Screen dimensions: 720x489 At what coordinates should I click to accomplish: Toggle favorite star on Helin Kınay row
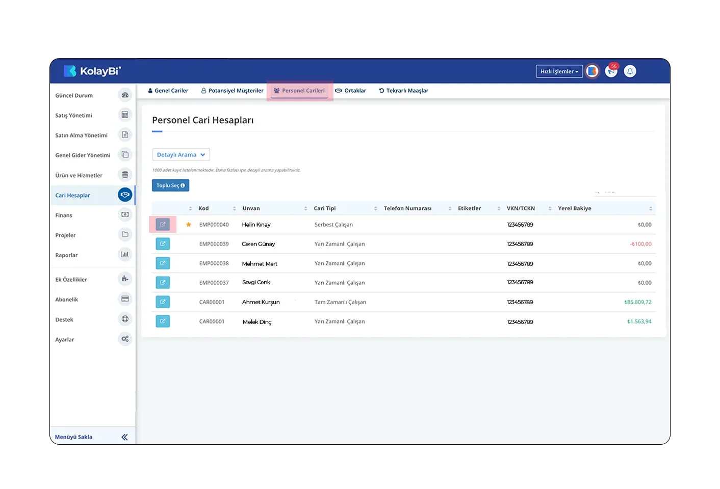tap(189, 225)
